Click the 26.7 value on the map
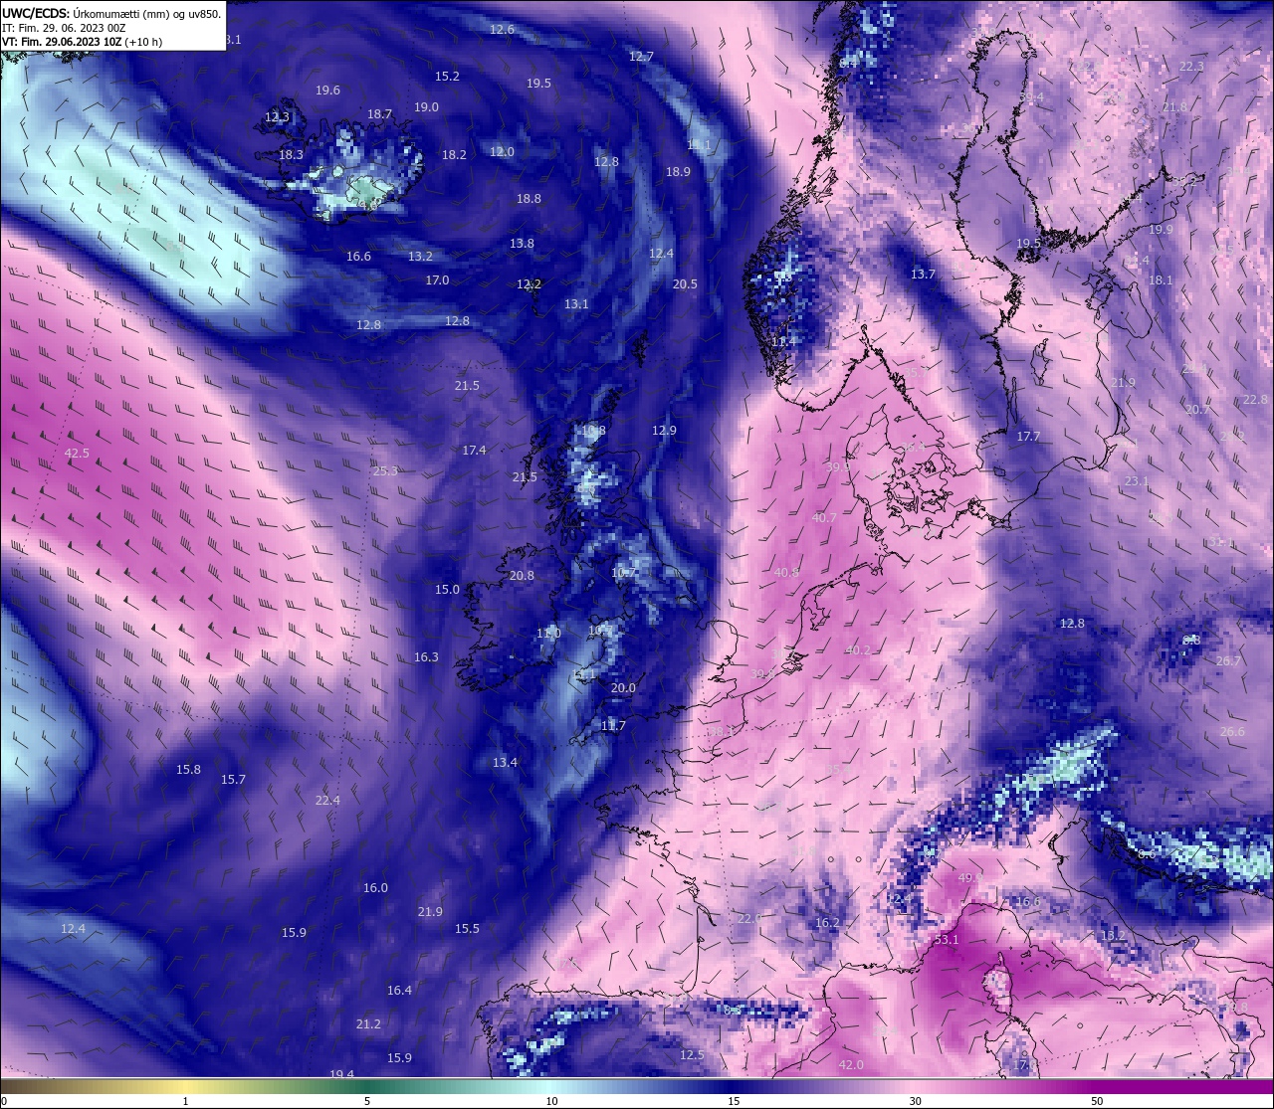Viewport: 1274px width, 1109px height. point(1228,661)
